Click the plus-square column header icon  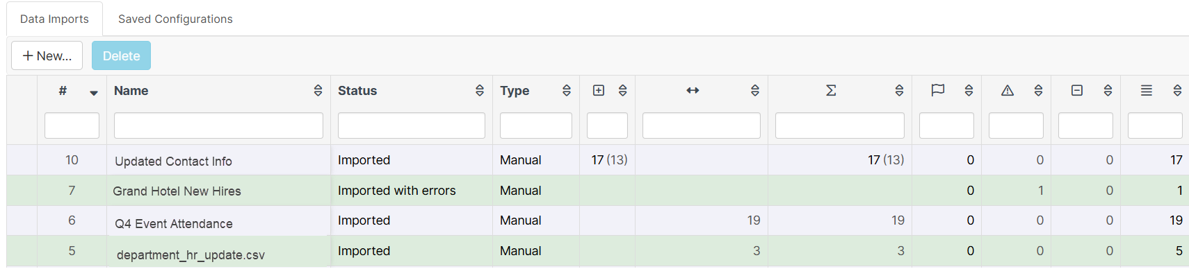599,90
